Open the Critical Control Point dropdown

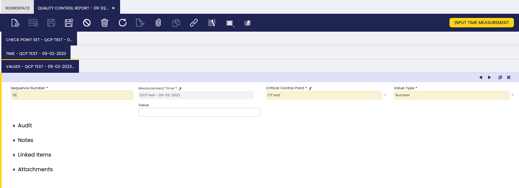pyautogui.click(x=385, y=95)
